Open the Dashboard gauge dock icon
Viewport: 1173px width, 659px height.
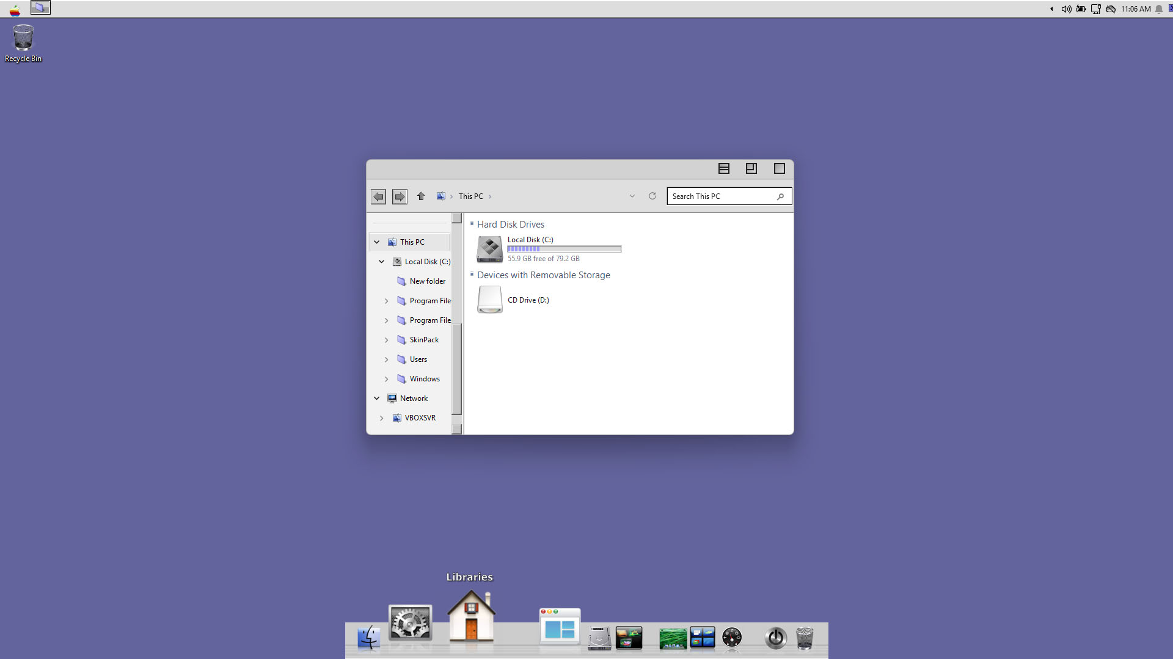(x=731, y=638)
